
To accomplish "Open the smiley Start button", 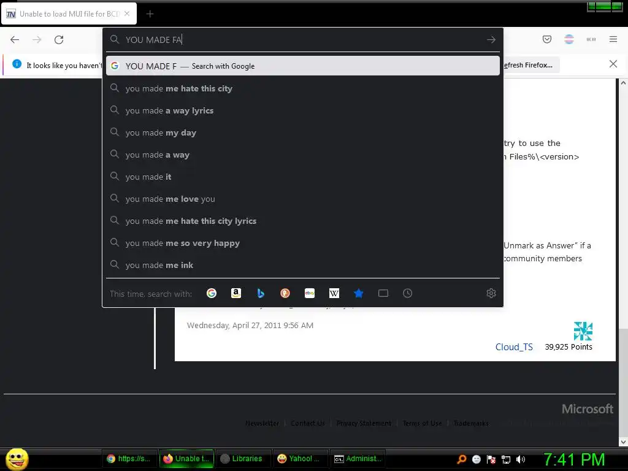I will click(17, 459).
